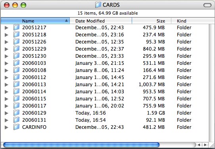
Task: Click the 20060103 folder icon
Action: point(16,63)
